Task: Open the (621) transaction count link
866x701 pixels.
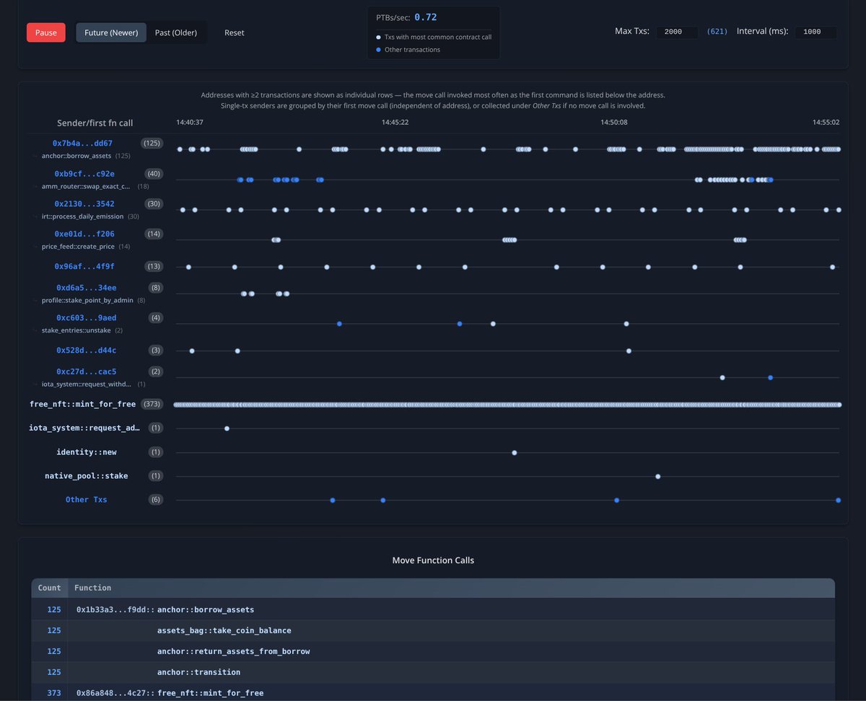Action: pyautogui.click(x=717, y=31)
